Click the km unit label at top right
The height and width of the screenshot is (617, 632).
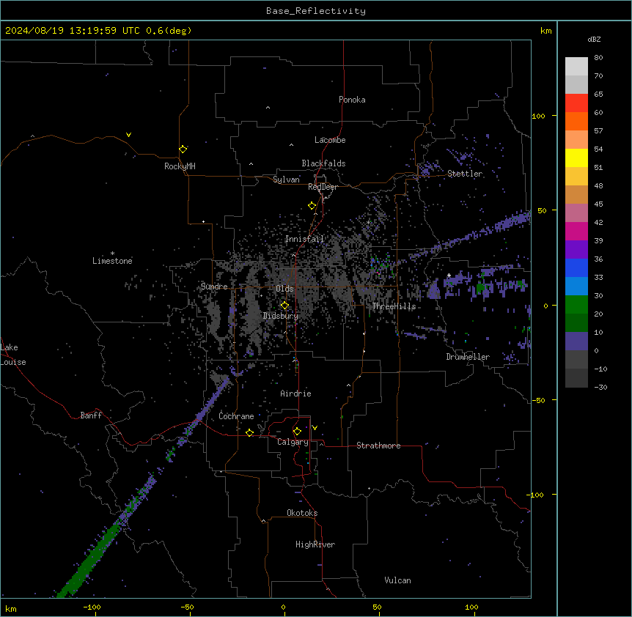pos(545,31)
